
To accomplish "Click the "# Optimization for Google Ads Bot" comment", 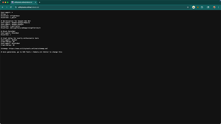I will coord(16,21).
